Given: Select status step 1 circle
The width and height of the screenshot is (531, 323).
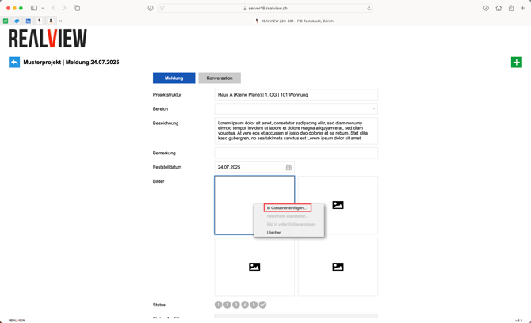Looking at the screenshot, I should pos(219,305).
